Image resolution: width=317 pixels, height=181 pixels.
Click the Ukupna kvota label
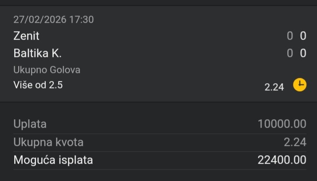click(48, 142)
